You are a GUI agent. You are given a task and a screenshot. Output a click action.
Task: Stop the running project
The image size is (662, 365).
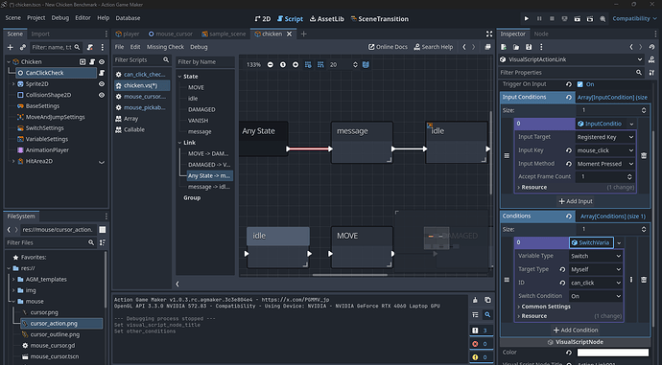click(552, 18)
